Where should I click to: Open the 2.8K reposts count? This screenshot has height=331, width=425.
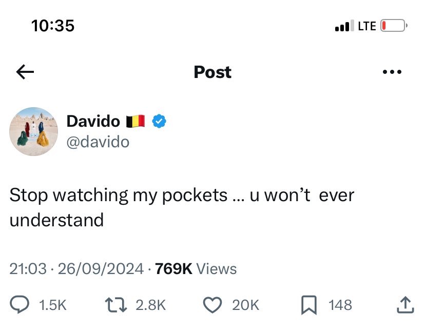(x=150, y=305)
